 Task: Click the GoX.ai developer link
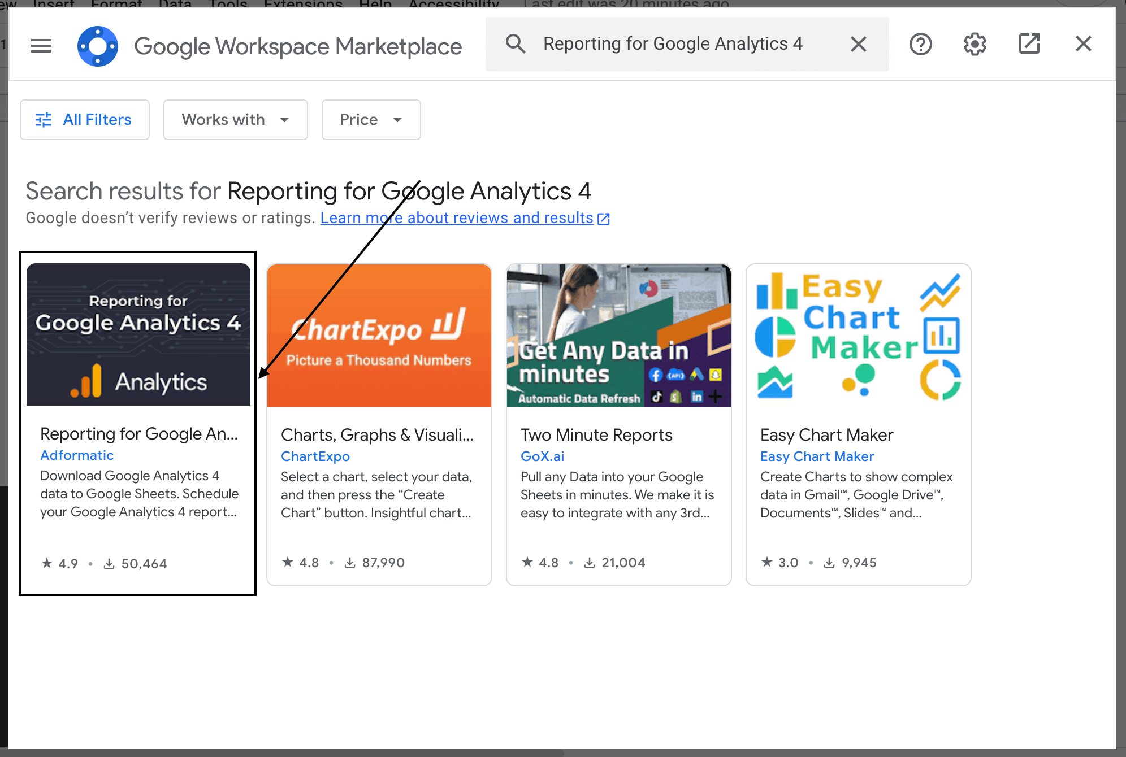pyautogui.click(x=543, y=456)
